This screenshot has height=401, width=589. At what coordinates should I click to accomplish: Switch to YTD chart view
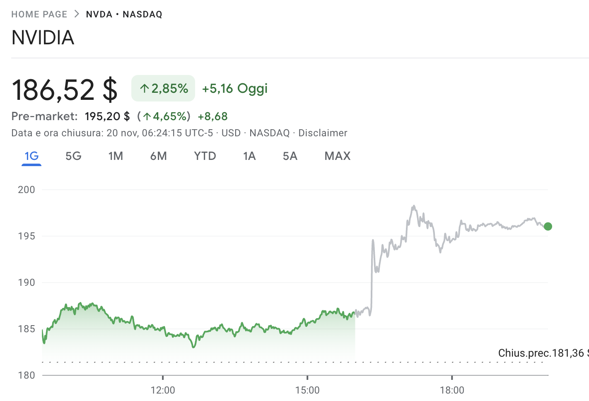[205, 156]
